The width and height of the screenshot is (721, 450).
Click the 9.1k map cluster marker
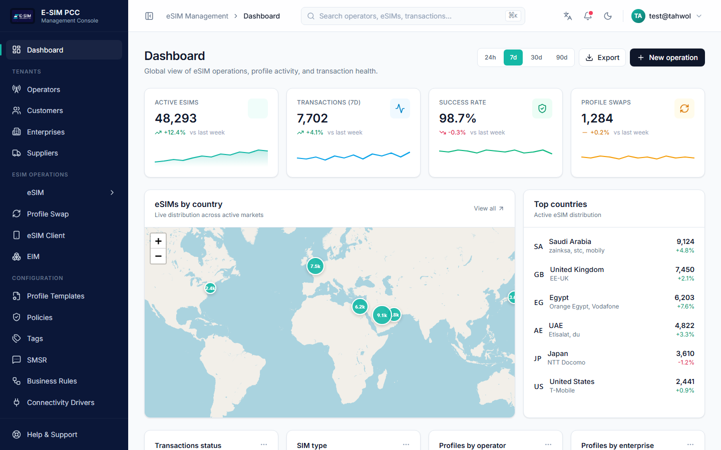pyautogui.click(x=382, y=315)
